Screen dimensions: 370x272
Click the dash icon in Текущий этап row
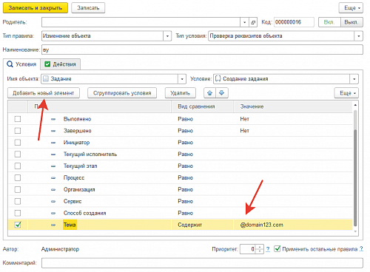53,166
